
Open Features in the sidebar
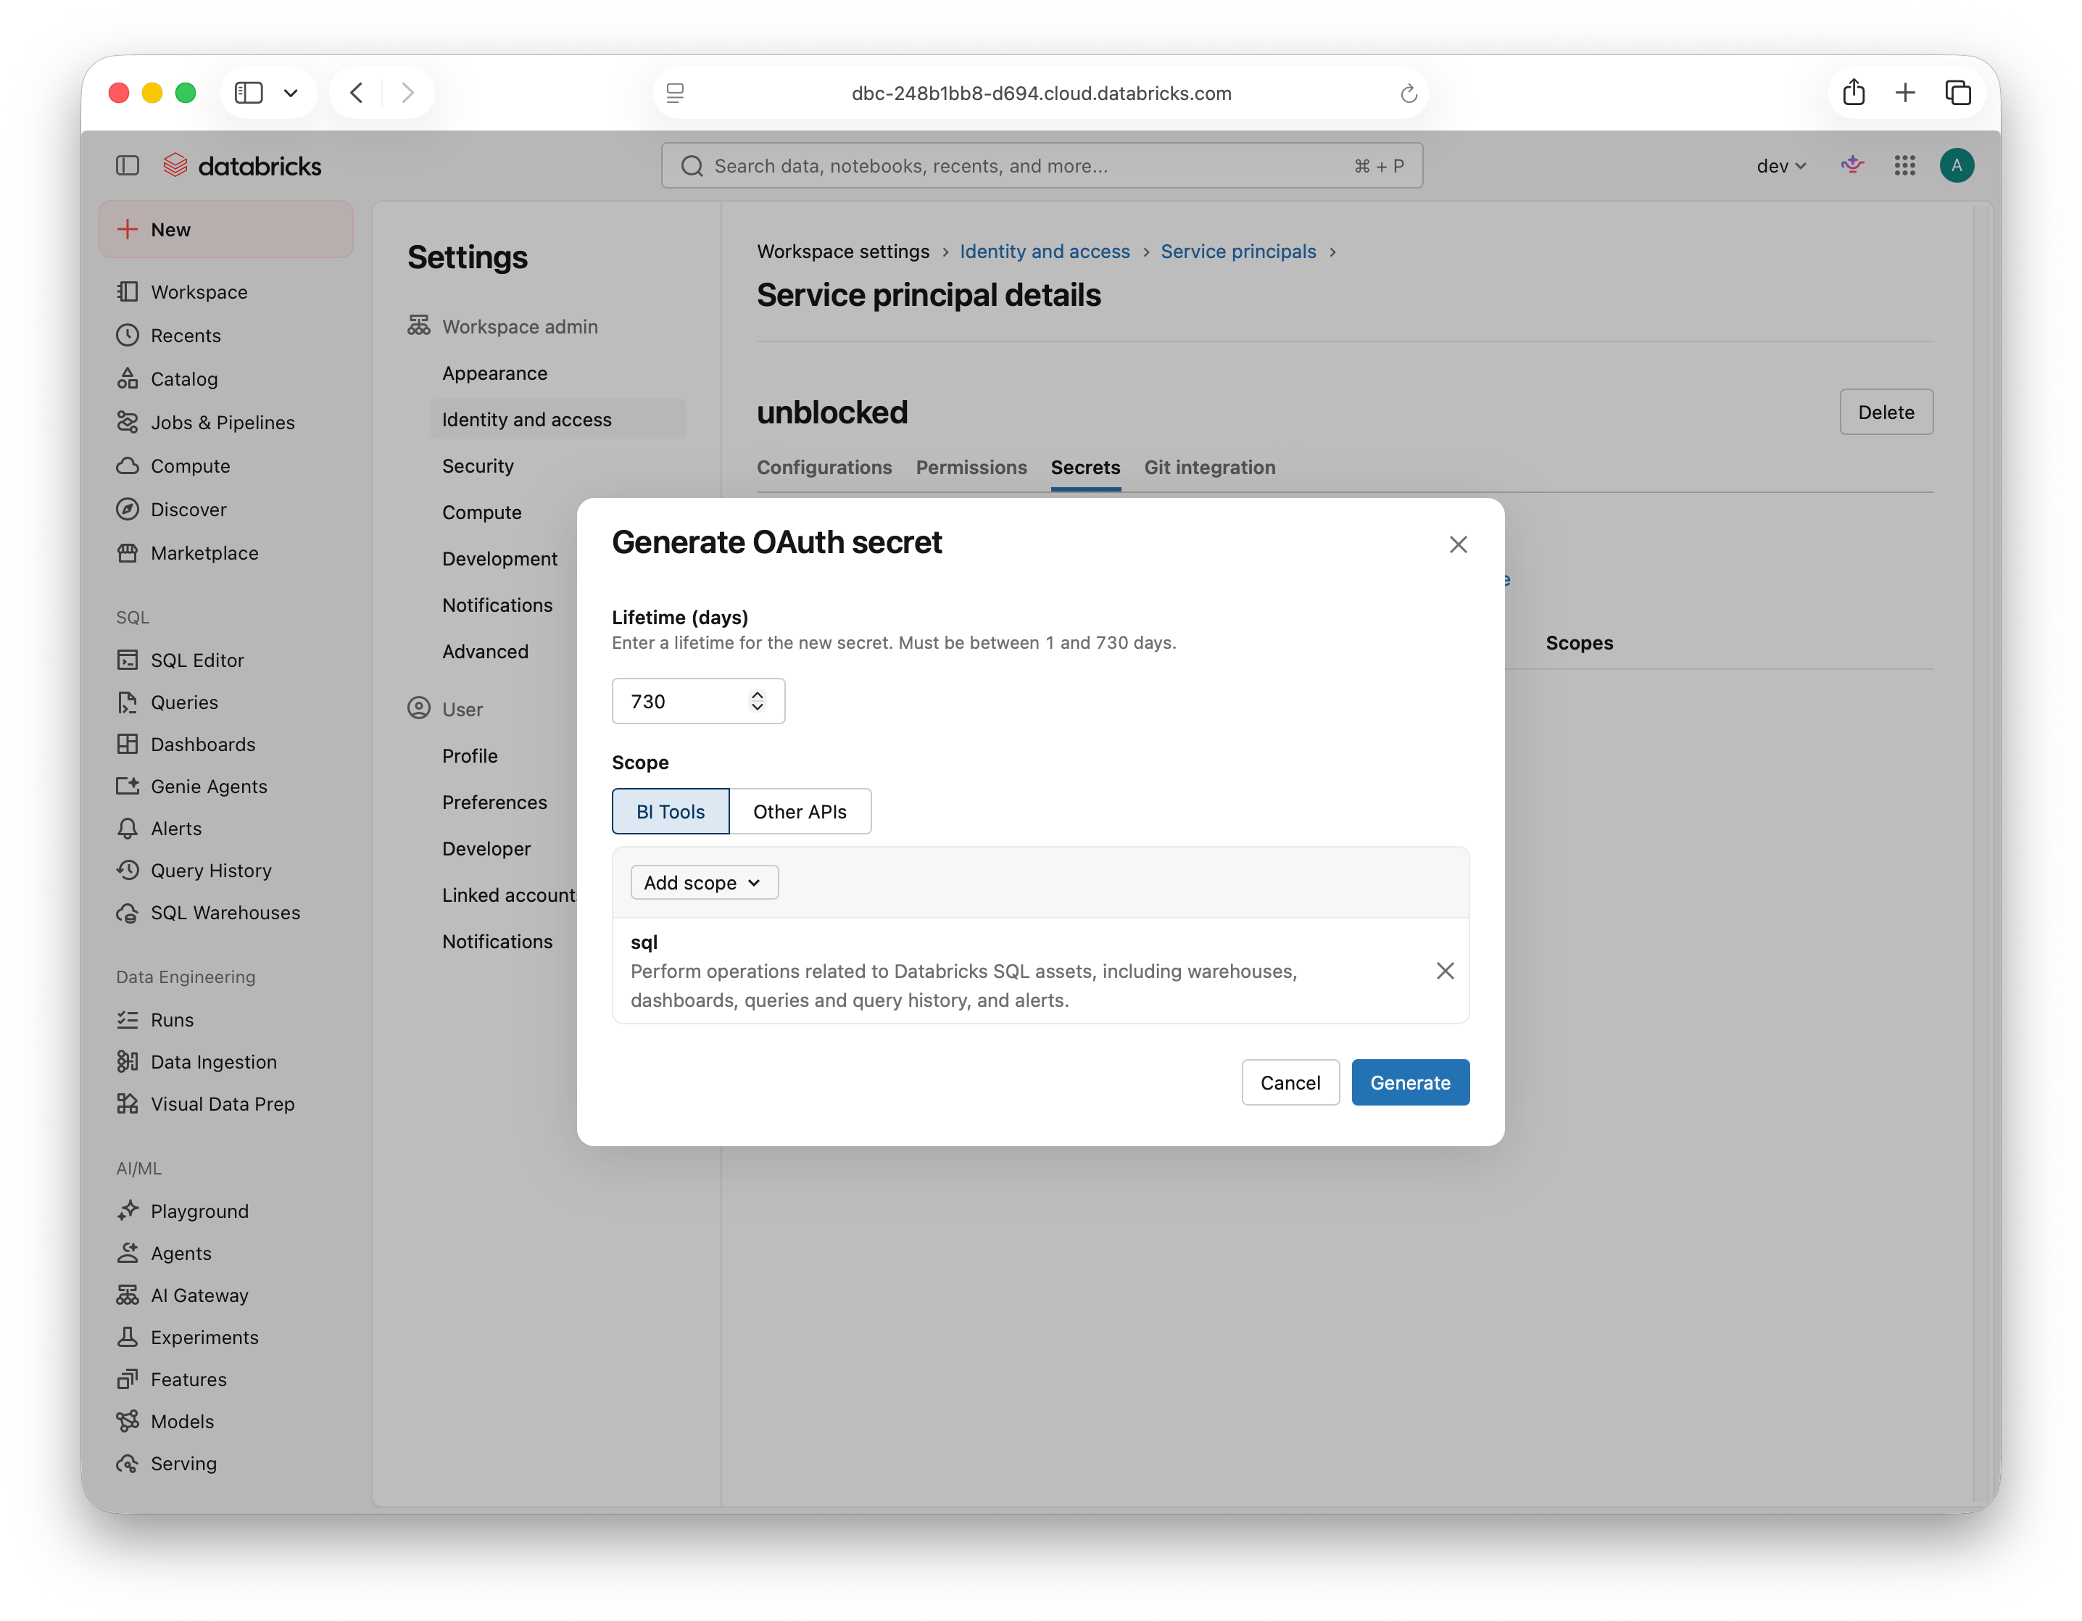[x=188, y=1380]
